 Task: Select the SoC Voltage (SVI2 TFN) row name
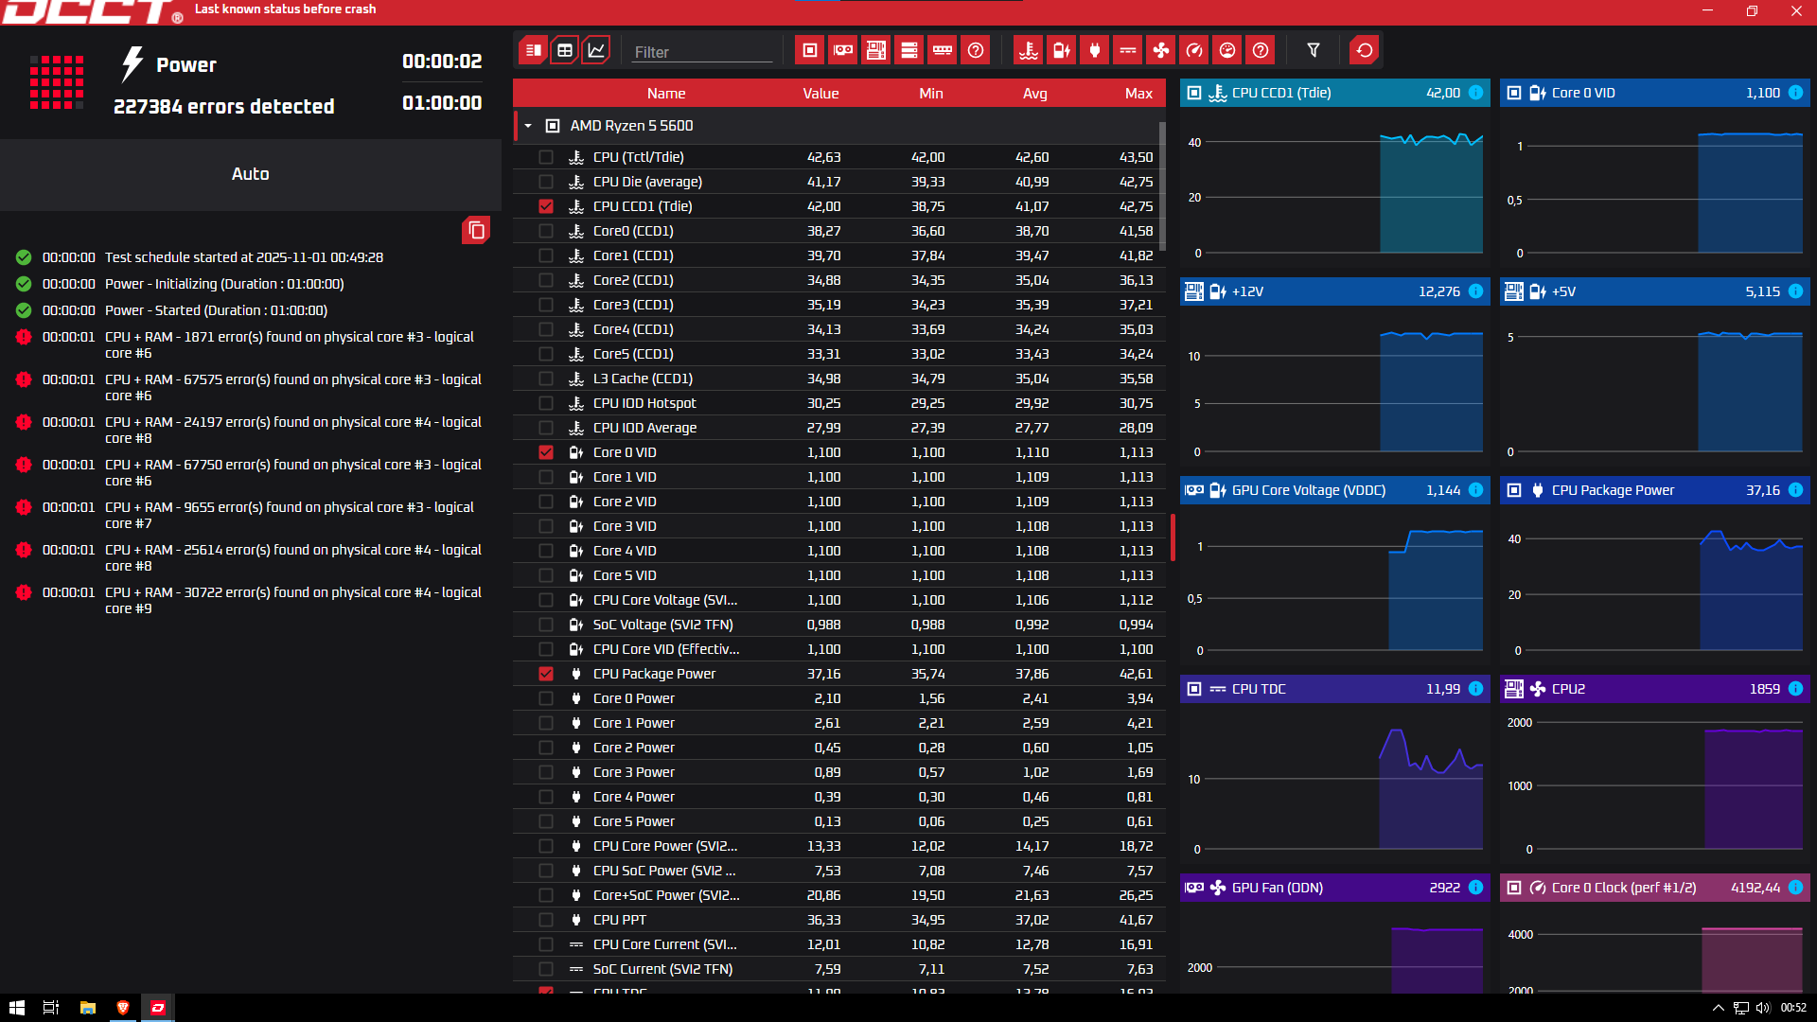point(662,625)
